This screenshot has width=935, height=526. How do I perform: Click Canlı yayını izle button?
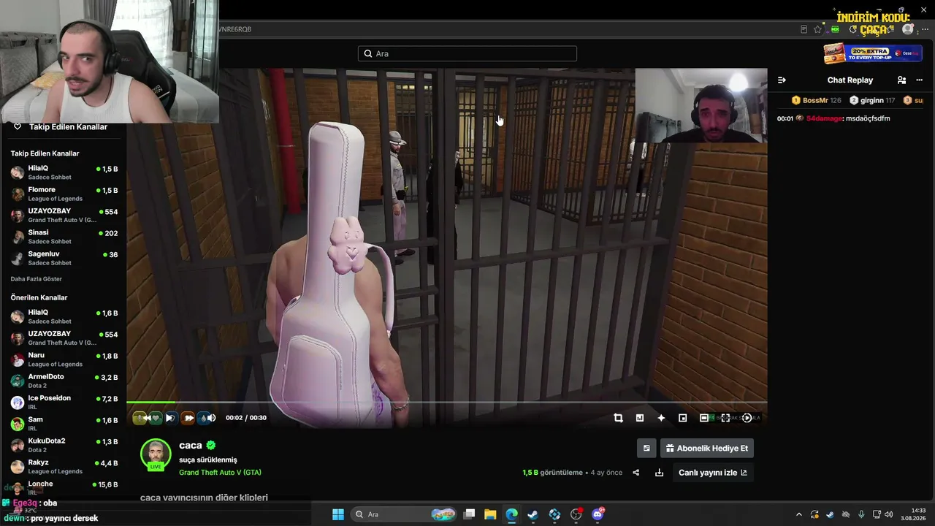tap(712, 473)
